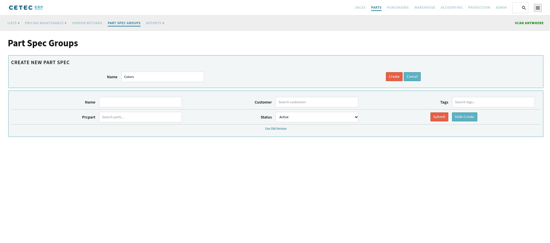Expand the Lists dropdown menu

[14, 23]
